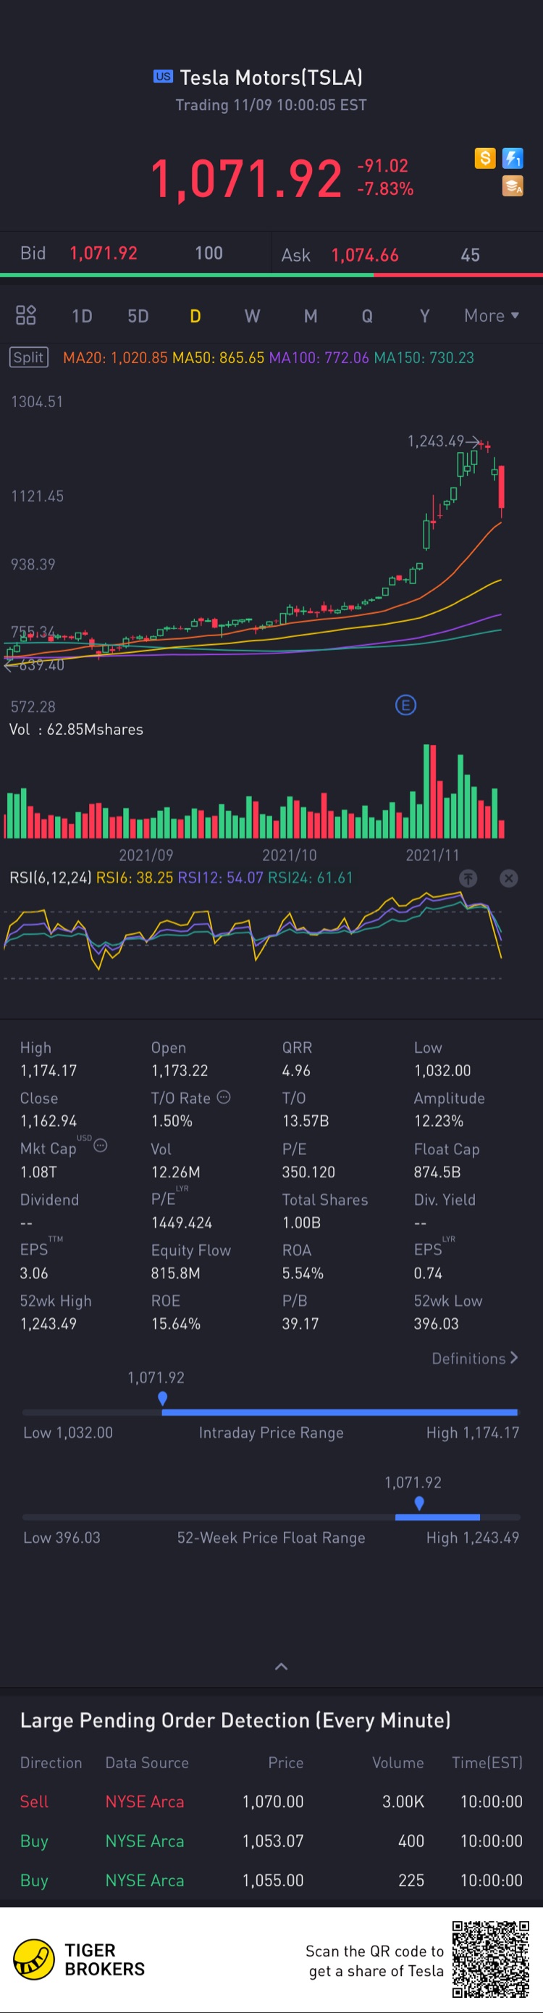The width and height of the screenshot is (543, 2013).
Task: Open the Definitions link
Action: tap(475, 1358)
